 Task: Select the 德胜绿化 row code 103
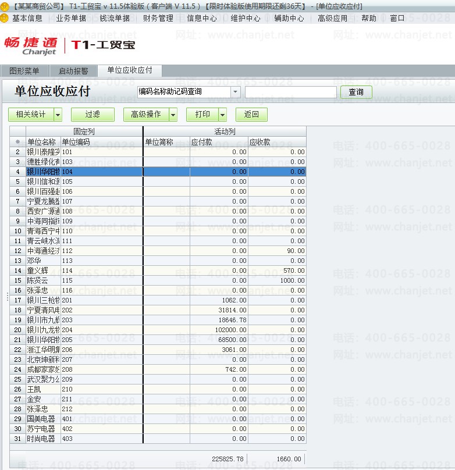pyautogui.click(x=158, y=162)
